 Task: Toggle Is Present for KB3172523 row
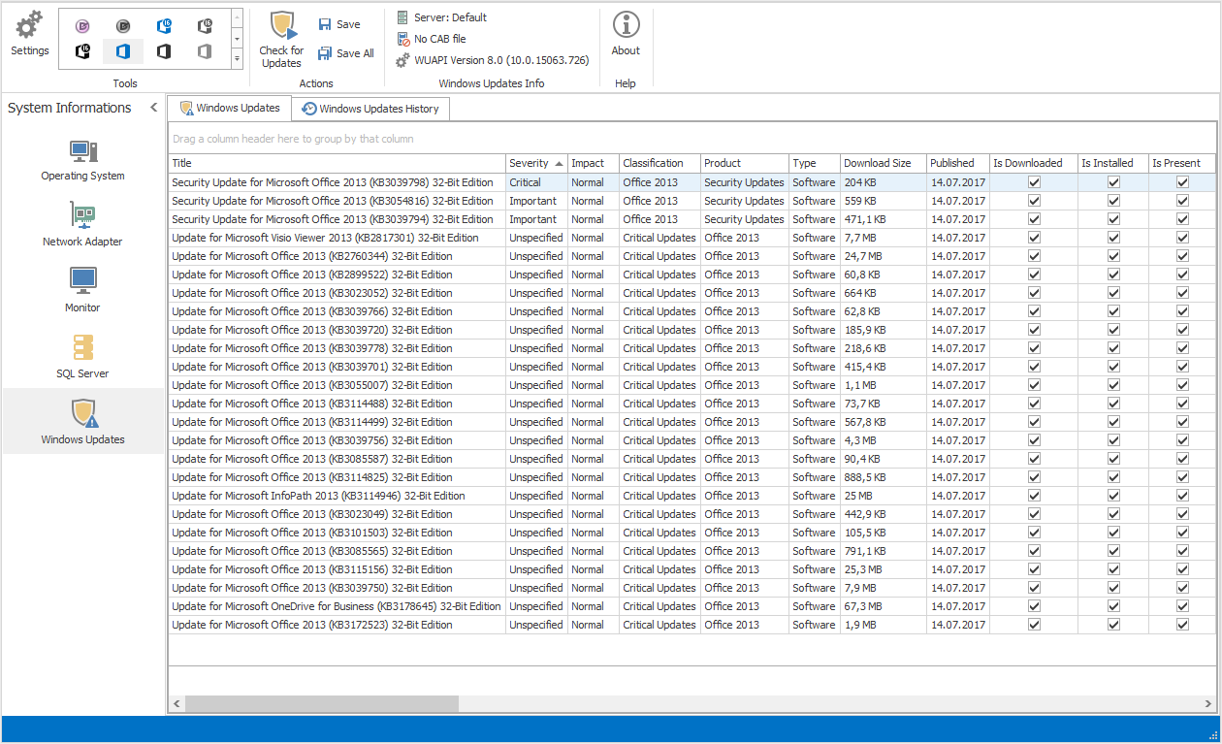point(1182,625)
